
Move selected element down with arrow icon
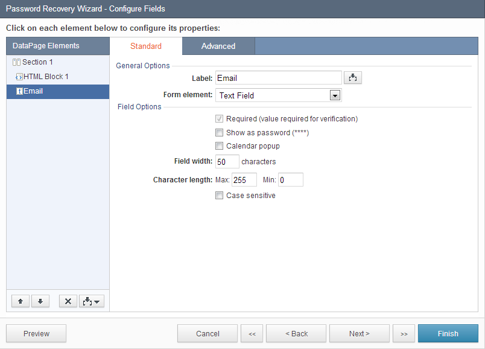click(x=40, y=301)
